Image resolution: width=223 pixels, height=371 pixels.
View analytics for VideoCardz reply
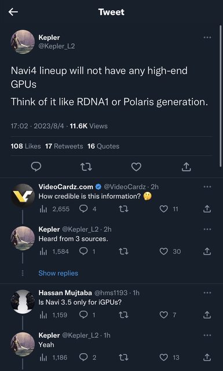click(x=54, y=209)
